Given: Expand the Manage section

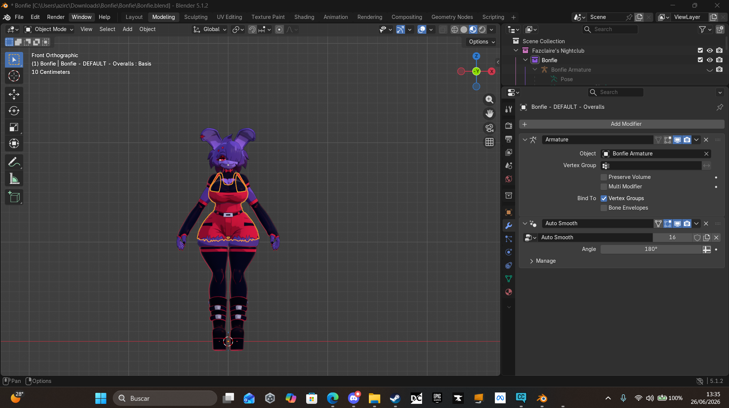Looking at the screenshot, I should [542, 261].
